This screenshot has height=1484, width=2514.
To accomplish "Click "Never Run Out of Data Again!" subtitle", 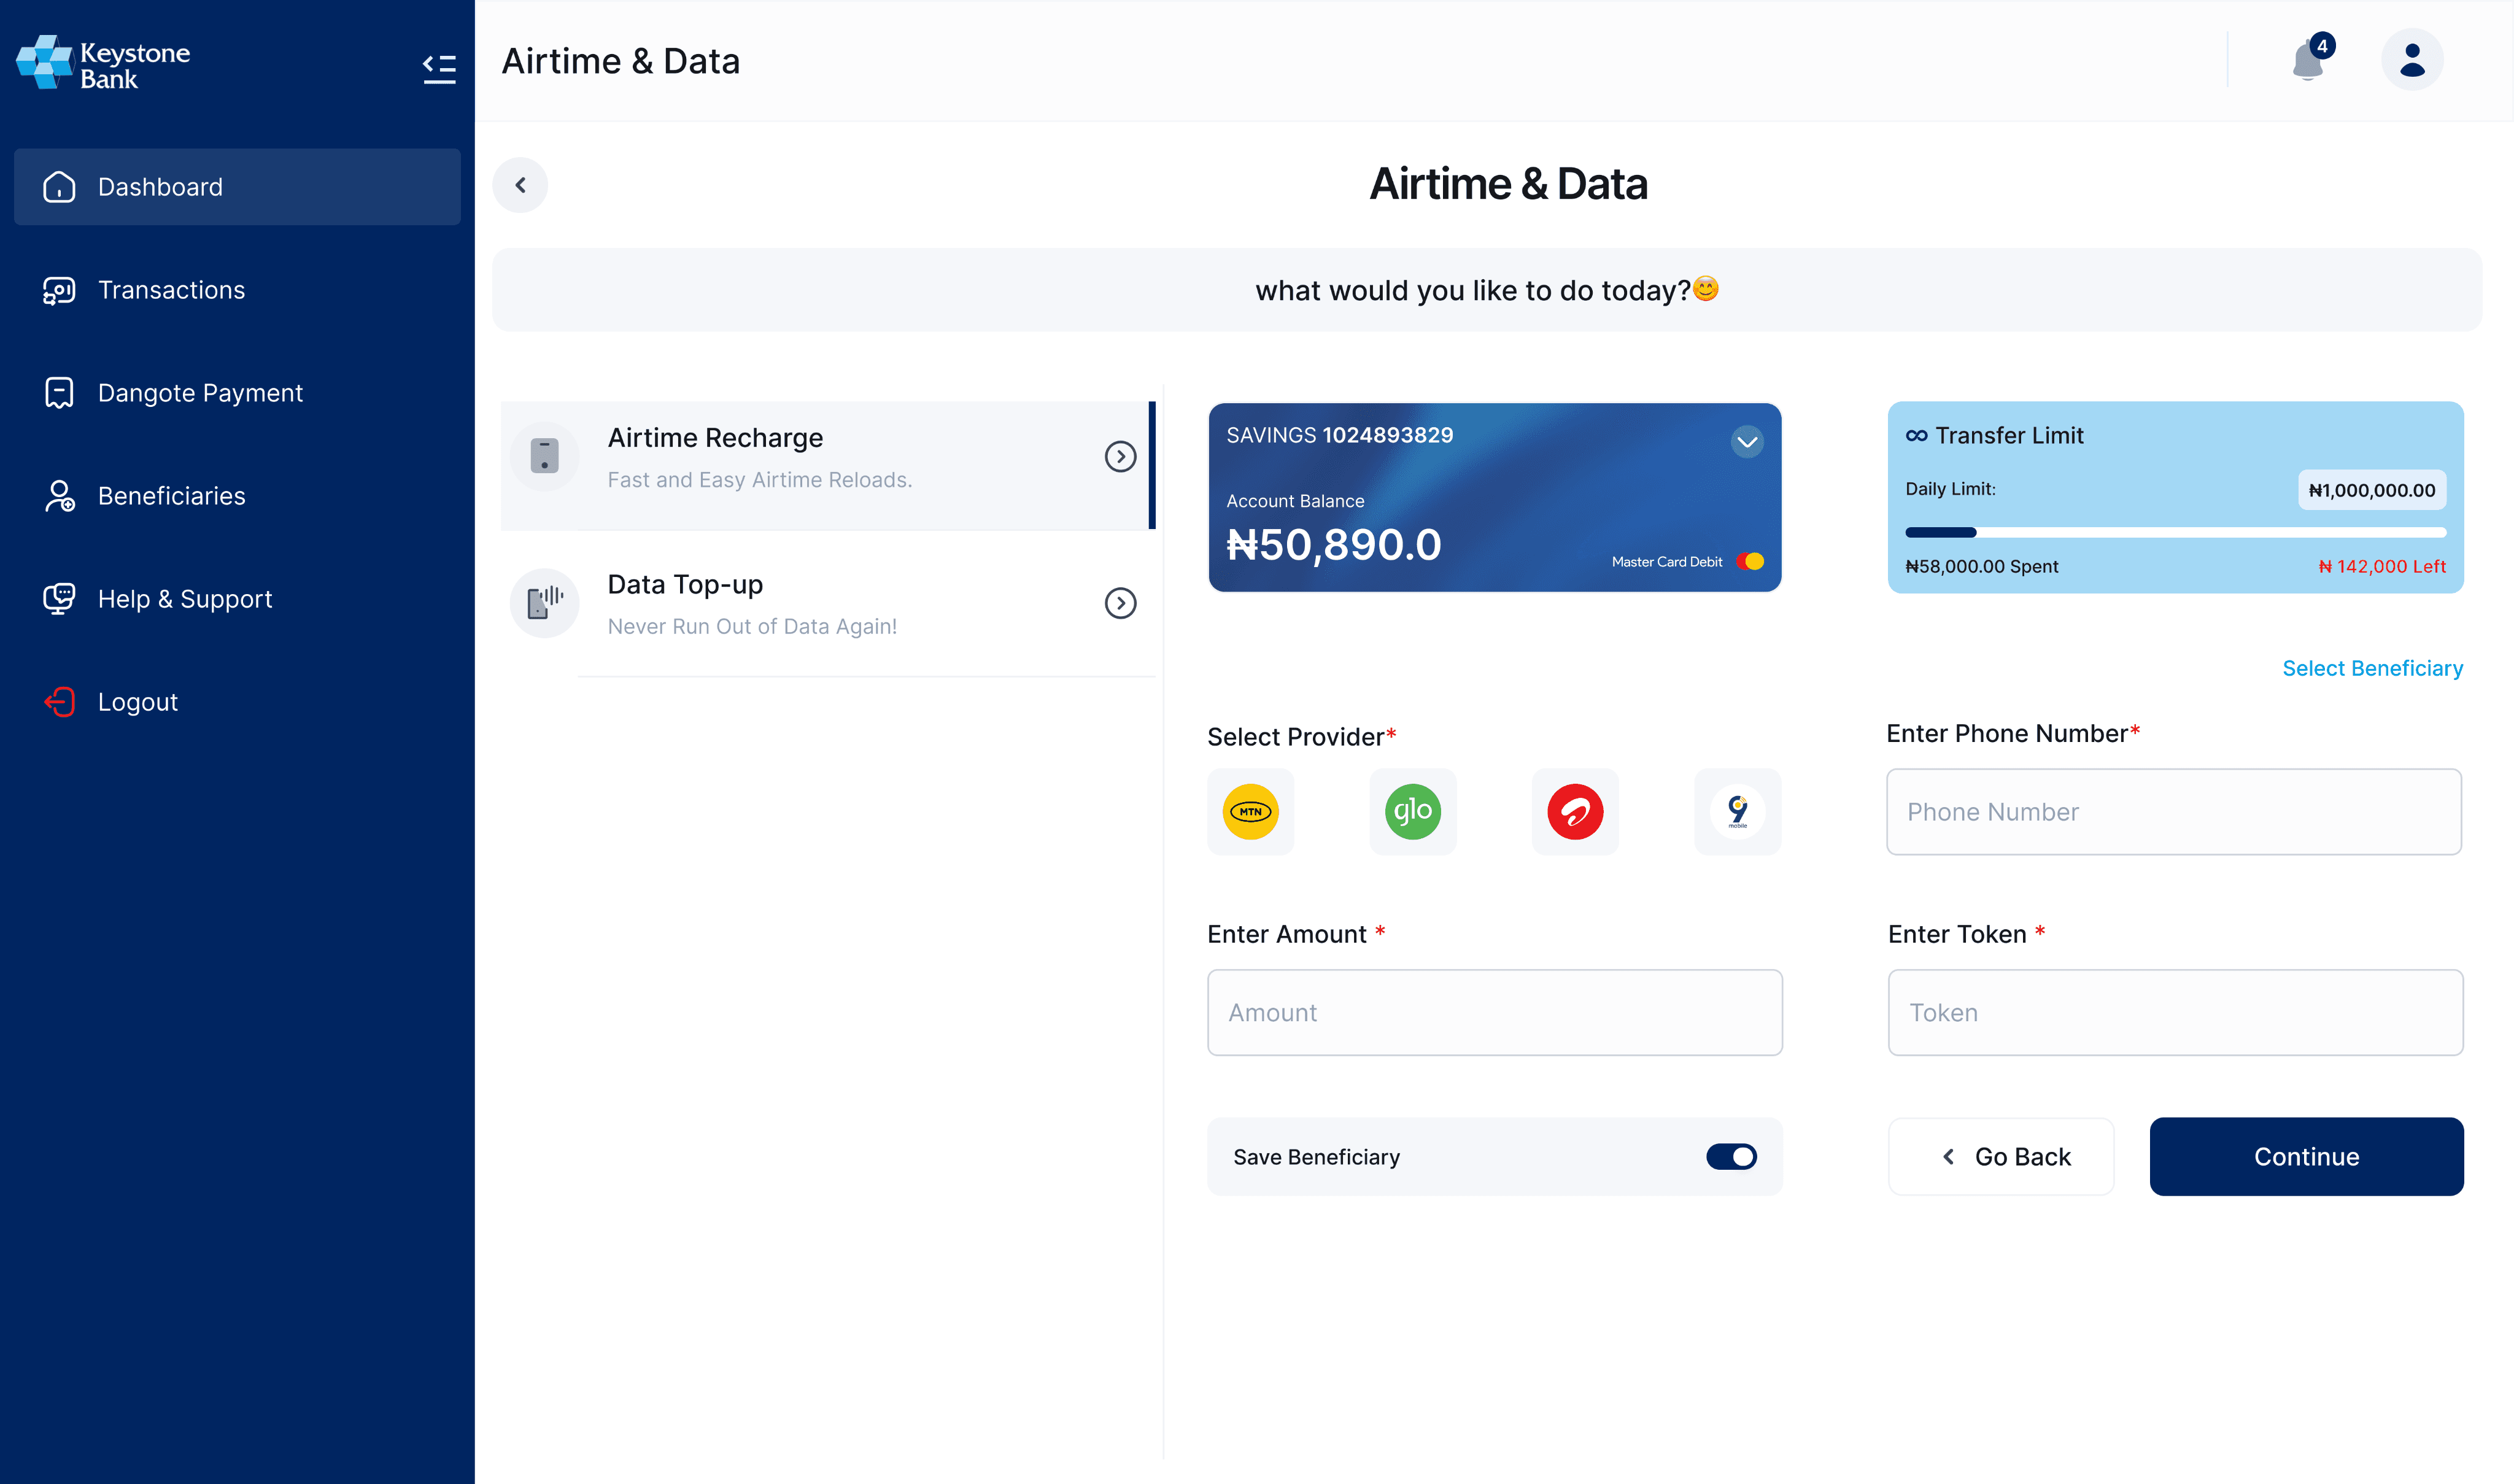I will pyautogui.click(x=752, y=626).
